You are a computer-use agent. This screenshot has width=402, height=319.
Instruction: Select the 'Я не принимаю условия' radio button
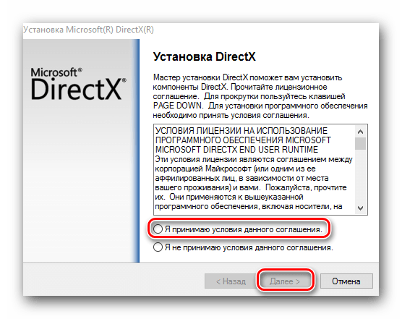tap(158, 247)
